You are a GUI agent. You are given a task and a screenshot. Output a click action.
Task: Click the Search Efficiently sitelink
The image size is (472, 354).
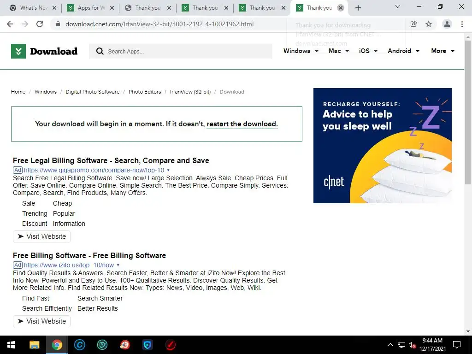click(x=47, y=308)
